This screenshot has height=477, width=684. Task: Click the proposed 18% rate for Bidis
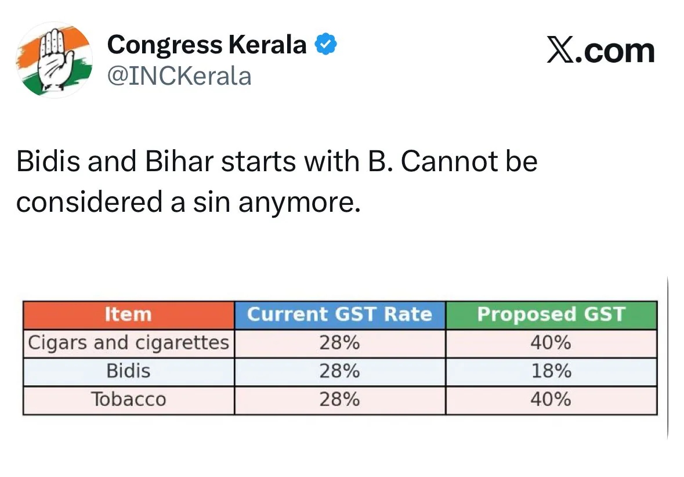click(551, 371)
